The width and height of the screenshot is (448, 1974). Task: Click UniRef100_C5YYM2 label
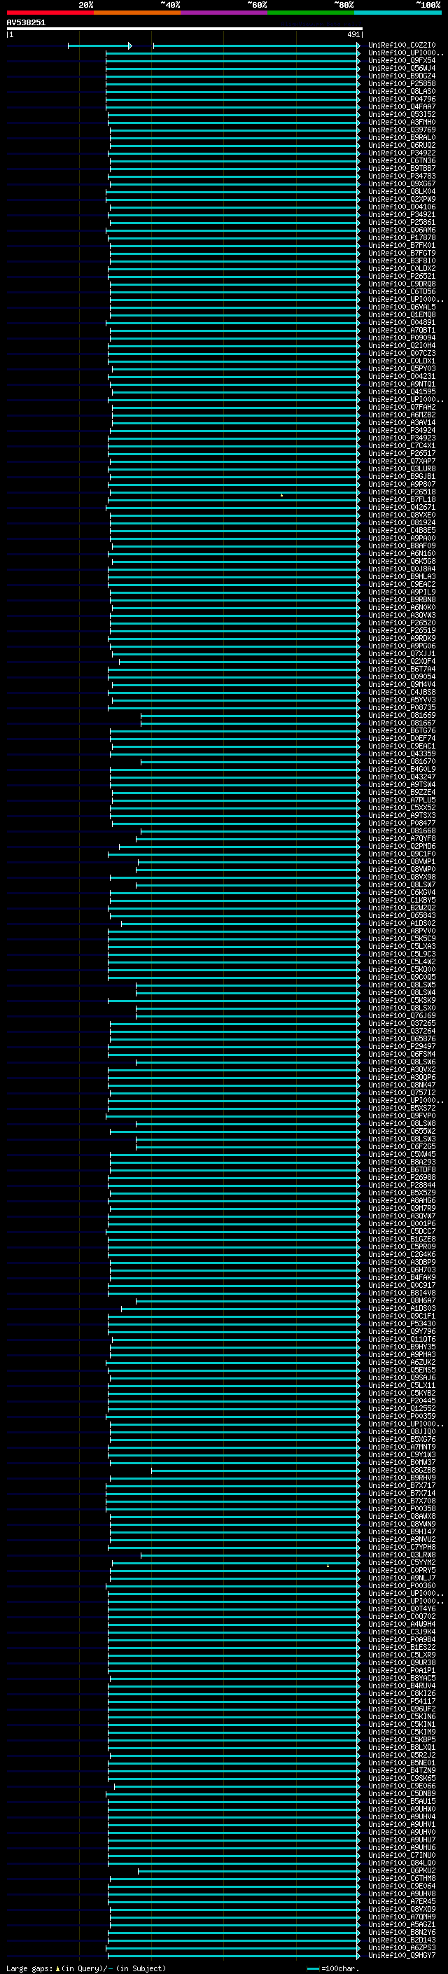coord(402,1562)
